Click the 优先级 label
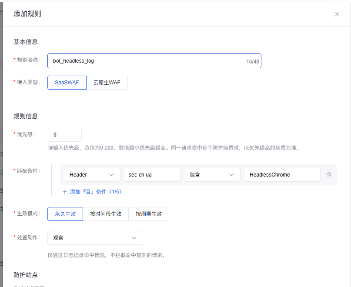Screen dimensions: 351x287 point(26,134)
